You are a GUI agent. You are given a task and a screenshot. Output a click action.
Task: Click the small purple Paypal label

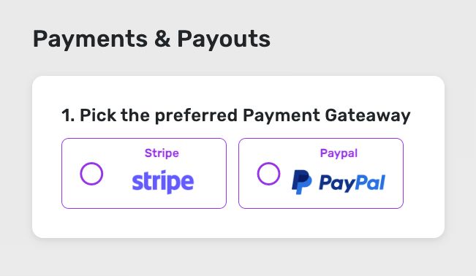tap(339, 153)
